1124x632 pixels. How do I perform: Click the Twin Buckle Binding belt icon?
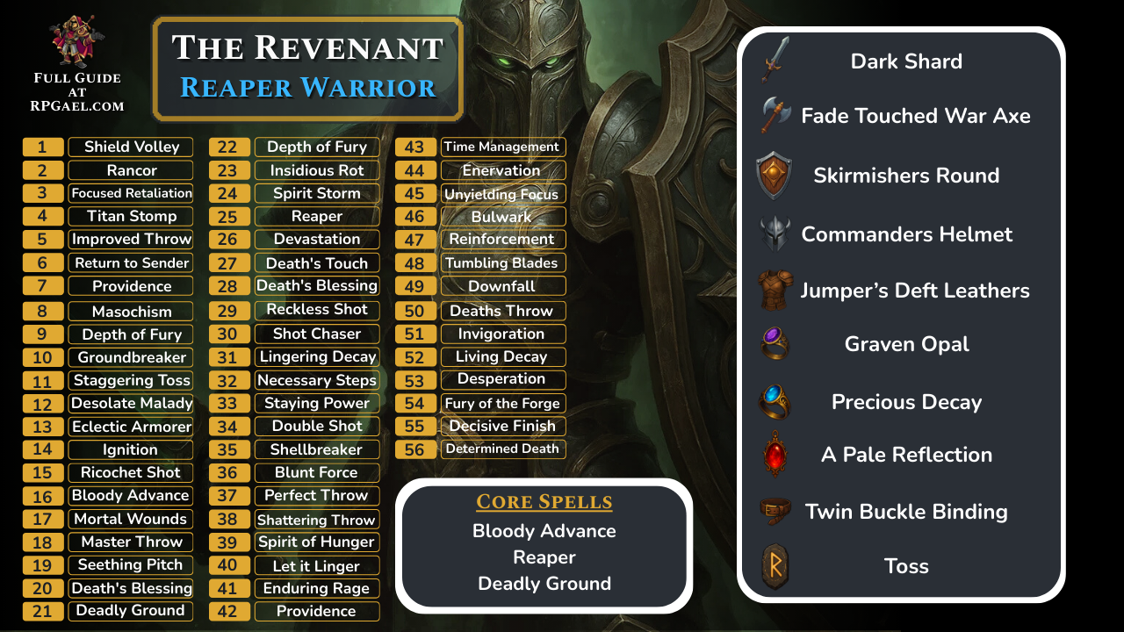tap(775, 511)
